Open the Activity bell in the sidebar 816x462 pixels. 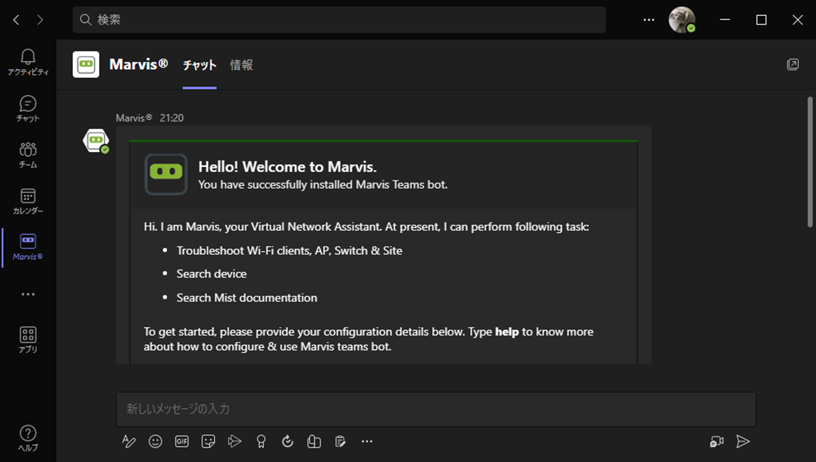click(28, 62)
